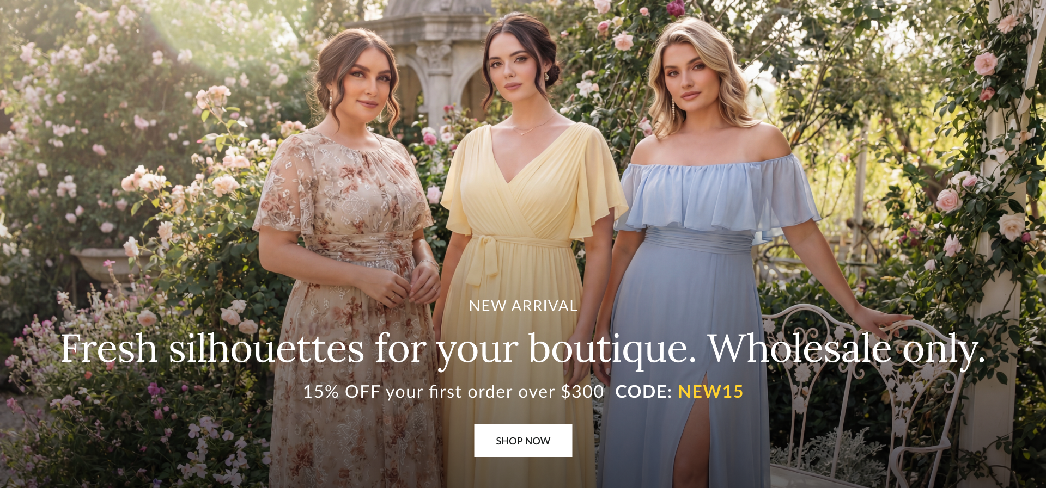Screen dimensions: 1046x488
Task: Click the ruffle overlay of blue dress
Action: tap(719, 196)
